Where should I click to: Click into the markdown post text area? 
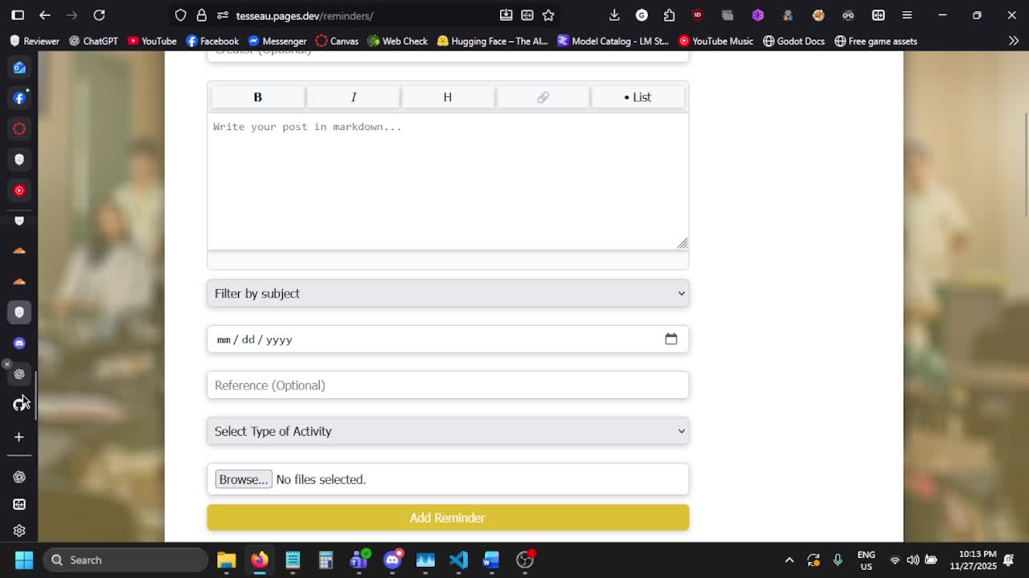coord(448,181)
